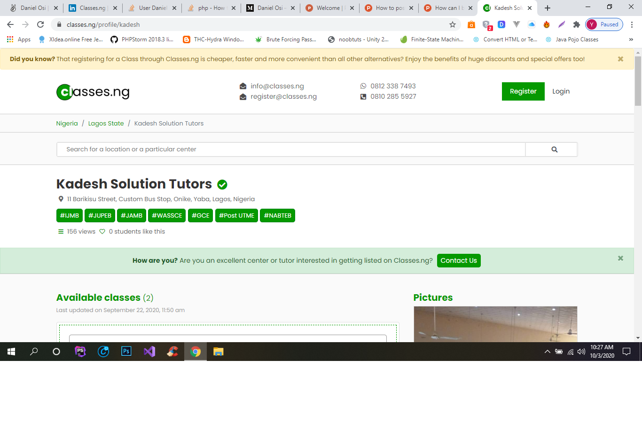Click the verified badge beside Kadesh Solution Tutors

pyautogui.click(x=222, y=184)
